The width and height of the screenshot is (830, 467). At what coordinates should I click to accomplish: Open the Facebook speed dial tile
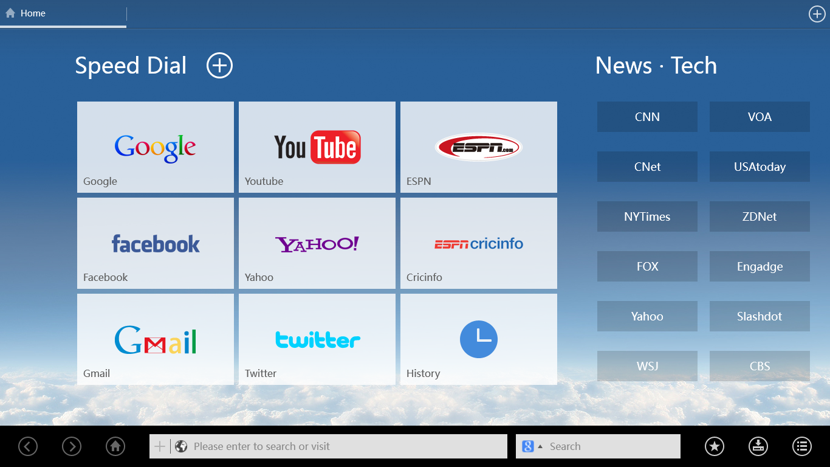pyautogui.click(x=156, y=243)
